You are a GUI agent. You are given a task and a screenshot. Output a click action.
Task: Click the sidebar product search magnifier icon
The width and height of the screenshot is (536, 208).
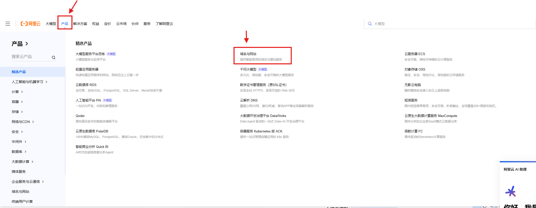(53, 58)
